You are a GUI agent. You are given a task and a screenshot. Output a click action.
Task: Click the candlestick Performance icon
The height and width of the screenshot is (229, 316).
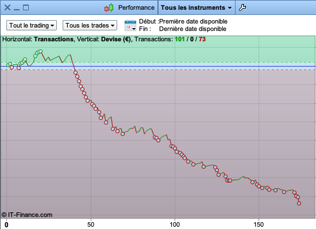pos(109,7)
